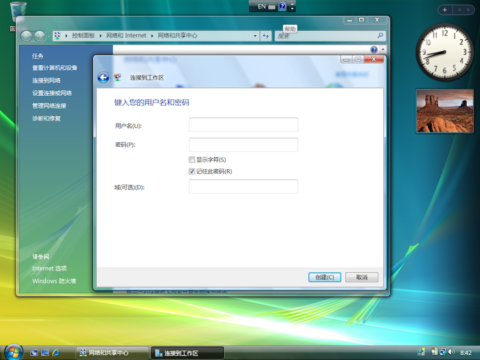Expand the arrow before 控制面板 in the address bar
This screenshot has height=360, width=480.
click(66, 36)
